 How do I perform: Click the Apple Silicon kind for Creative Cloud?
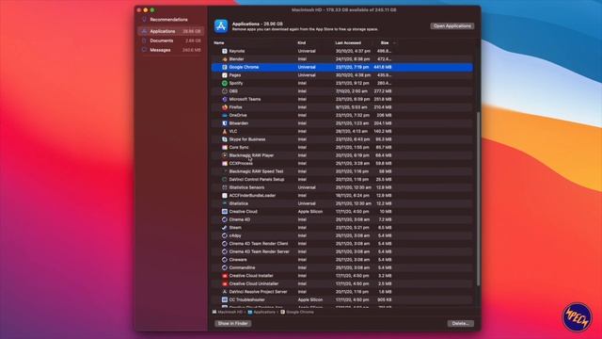310,211
